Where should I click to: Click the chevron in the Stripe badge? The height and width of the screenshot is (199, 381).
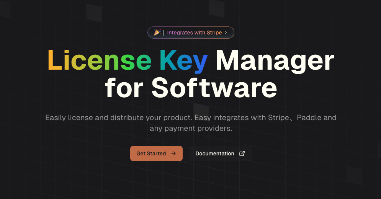click(x=226, y=33)
